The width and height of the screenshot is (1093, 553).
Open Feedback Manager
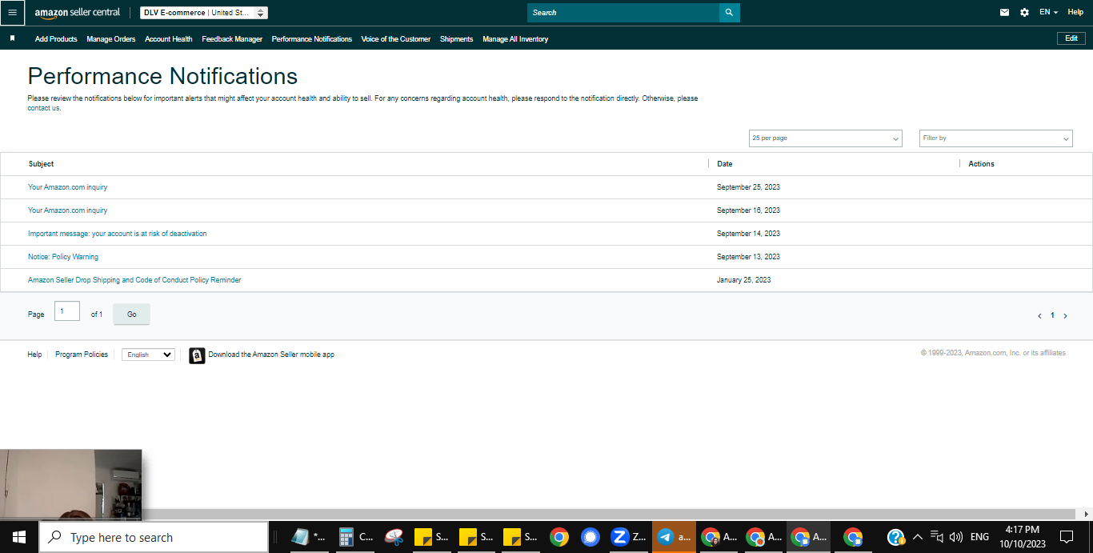coord(232,39)
